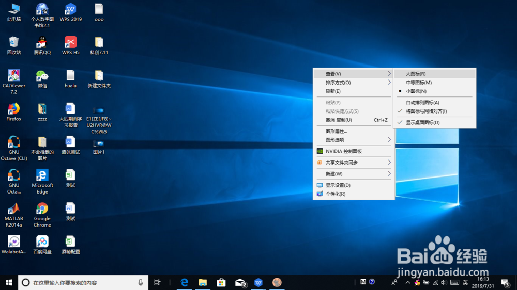
Task: Click the 液体测试 document icon
Action: (x=70, y=146)
